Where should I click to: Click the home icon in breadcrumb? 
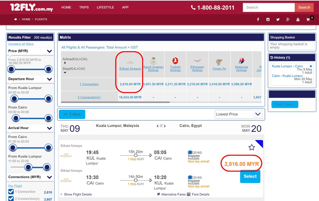coord(16,19)
